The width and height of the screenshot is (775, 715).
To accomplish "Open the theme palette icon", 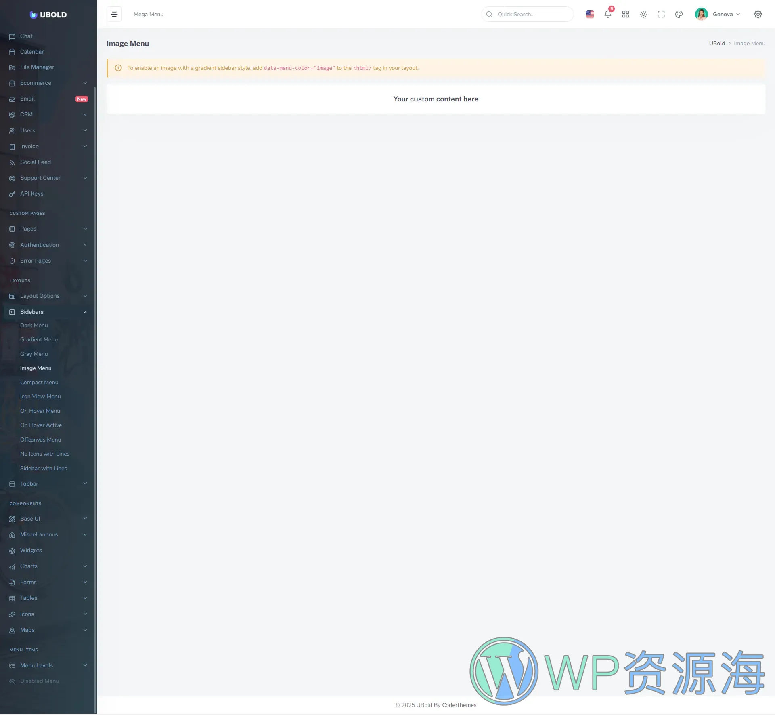I will click(x=679, y=14).
